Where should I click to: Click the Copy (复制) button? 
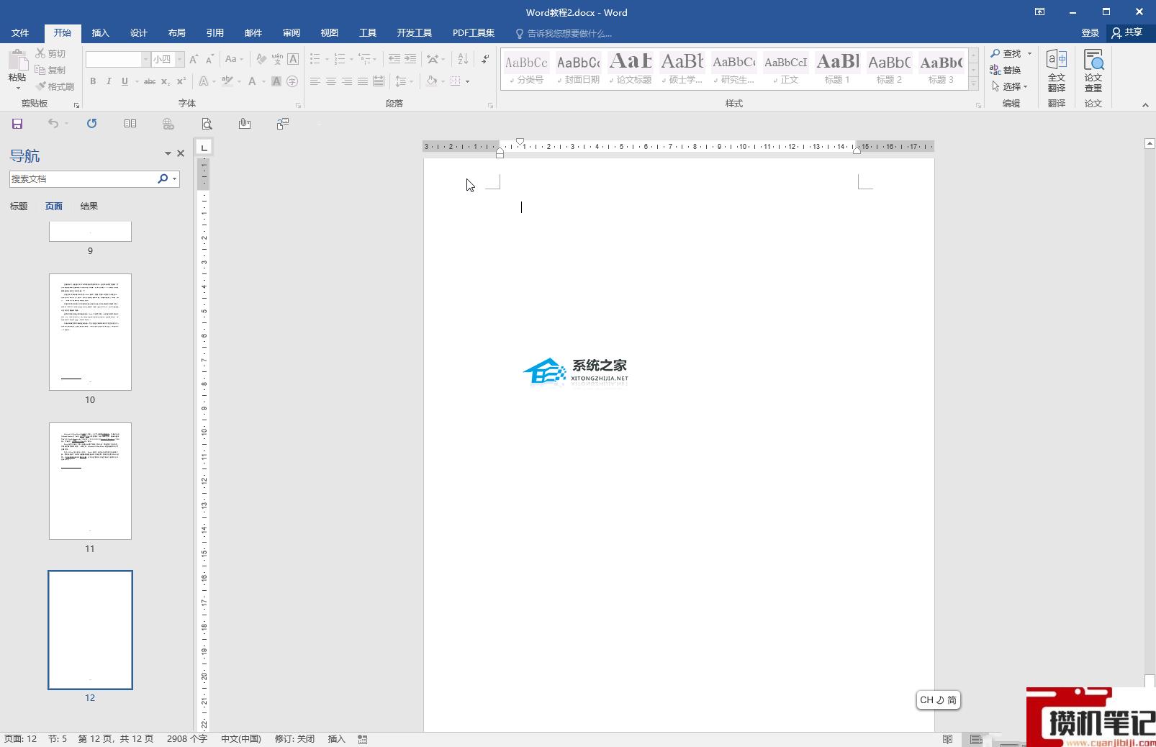point(50,70)
